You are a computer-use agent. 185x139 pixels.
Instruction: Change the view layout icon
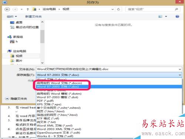(x=160, y=16)
